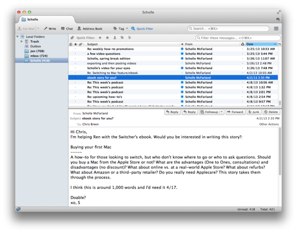297x233 pixels.
Task: Select the Local Folders account
Action: click(x=35, y=36)
